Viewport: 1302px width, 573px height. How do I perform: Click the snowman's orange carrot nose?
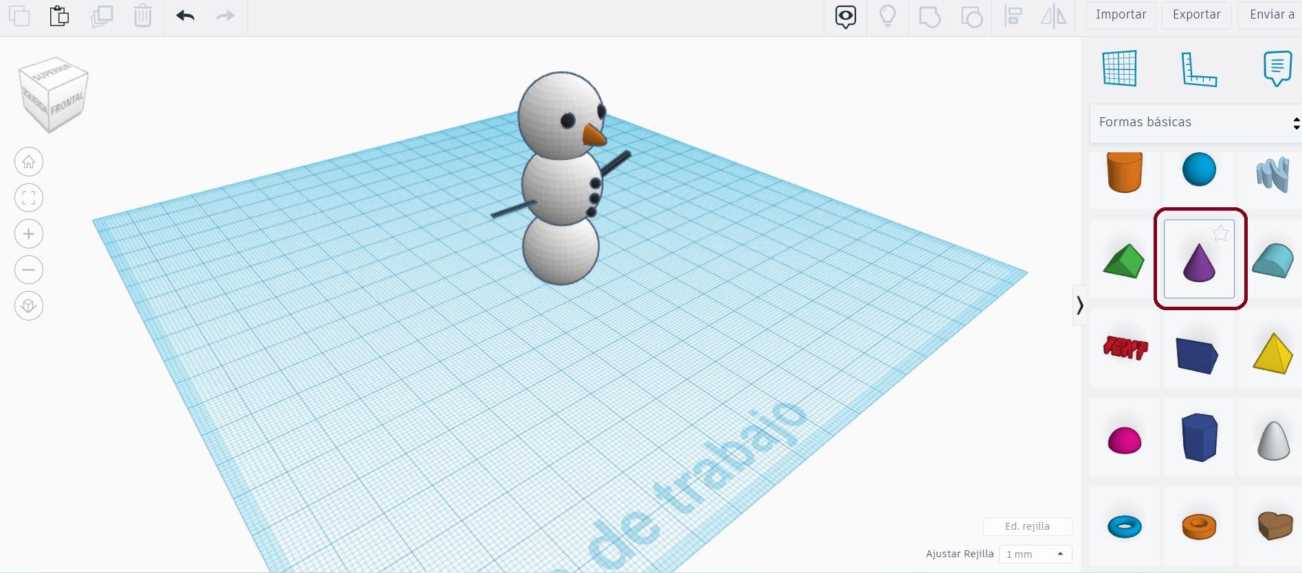click(594, 135)
